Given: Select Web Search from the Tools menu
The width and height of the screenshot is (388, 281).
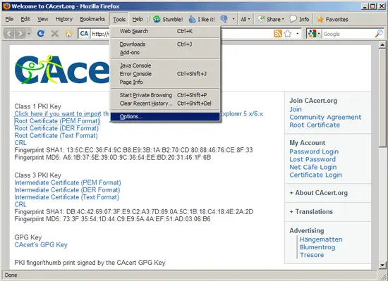Looking at the screenshot, I should (165, 31).
